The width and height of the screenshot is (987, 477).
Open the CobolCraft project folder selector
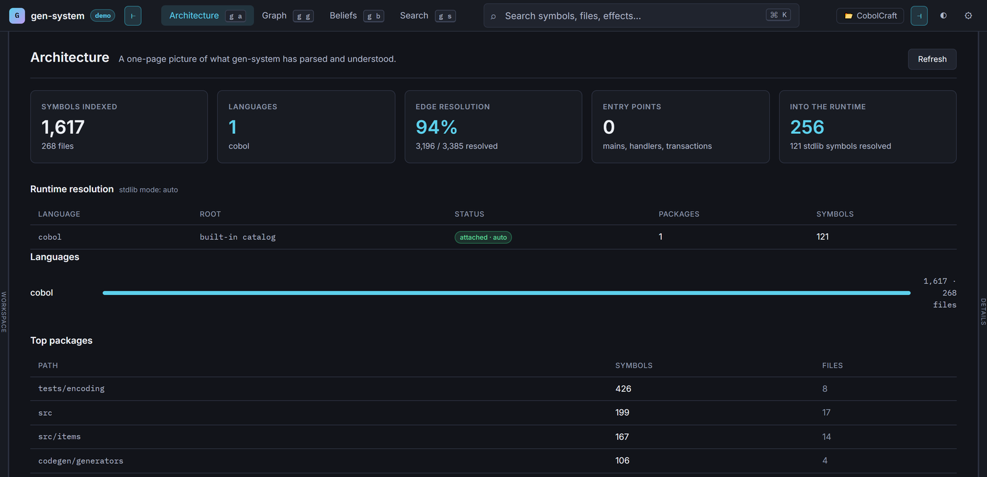click(870, 15)
